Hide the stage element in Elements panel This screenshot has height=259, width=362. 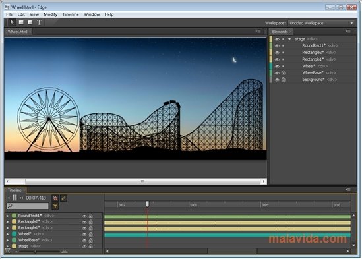[x=277, y=39]
